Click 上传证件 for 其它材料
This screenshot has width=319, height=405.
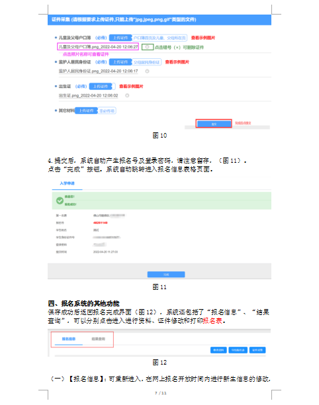86,111
